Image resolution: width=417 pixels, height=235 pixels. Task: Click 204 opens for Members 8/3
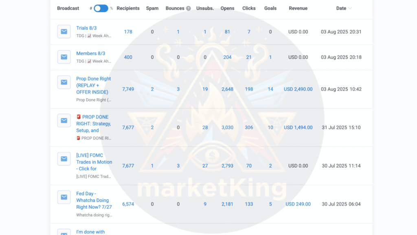tap(227, 57)
